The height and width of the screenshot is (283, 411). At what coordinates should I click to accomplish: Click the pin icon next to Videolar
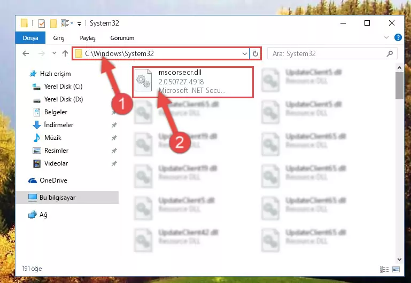(114, 163)
